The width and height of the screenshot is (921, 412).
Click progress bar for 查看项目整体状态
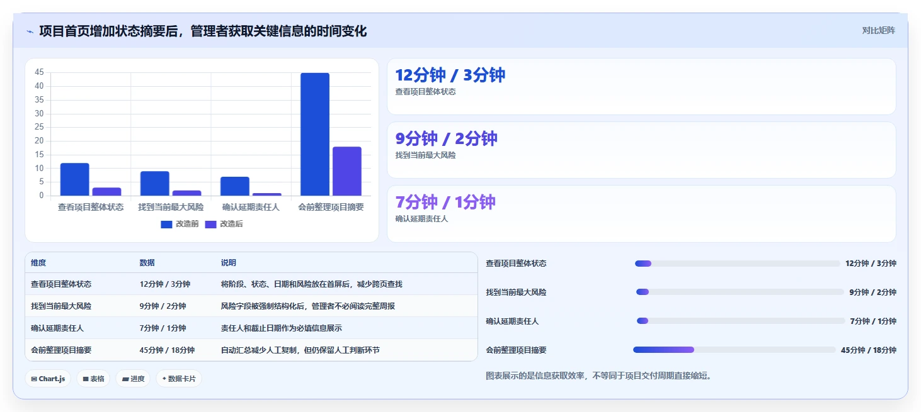737,264
